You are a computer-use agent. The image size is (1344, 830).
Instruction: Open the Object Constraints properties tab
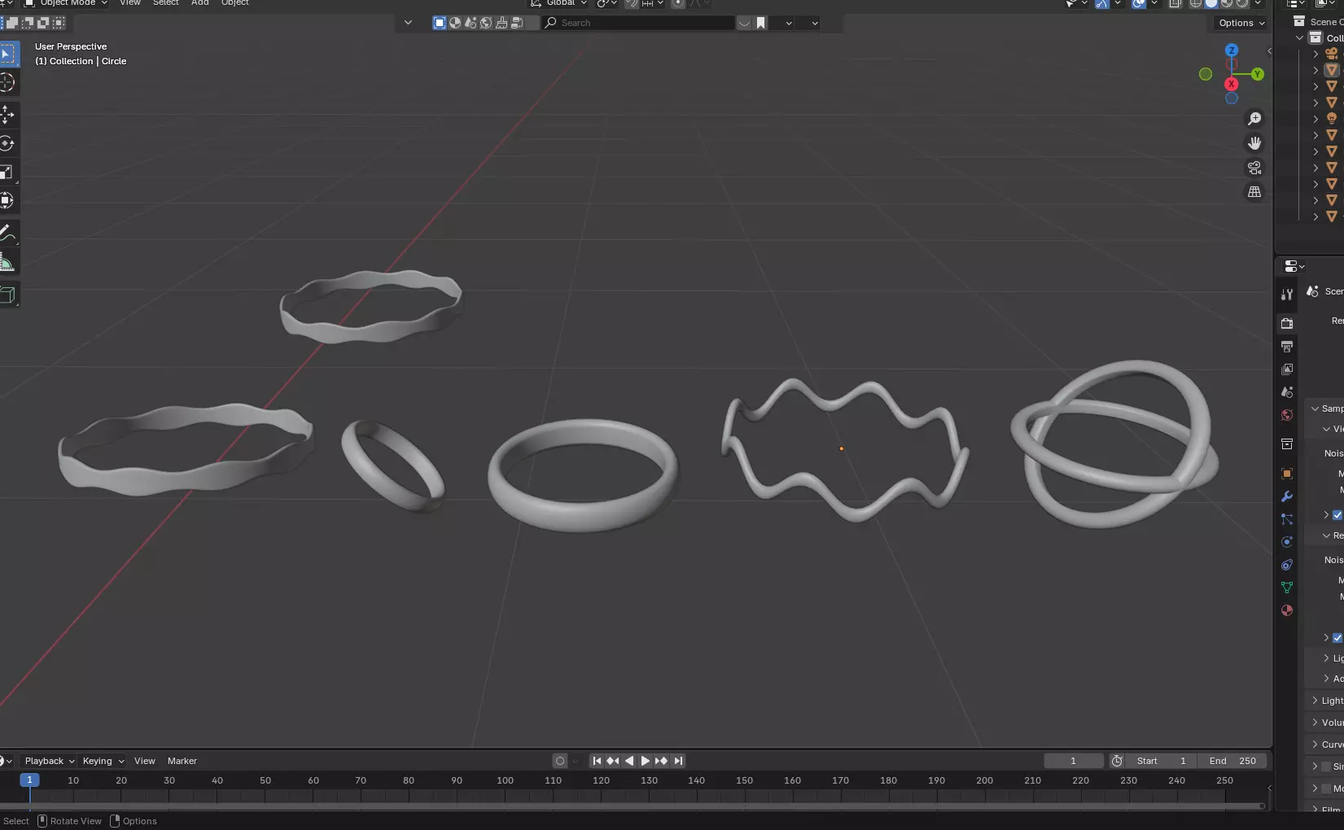pos(1287,565)
